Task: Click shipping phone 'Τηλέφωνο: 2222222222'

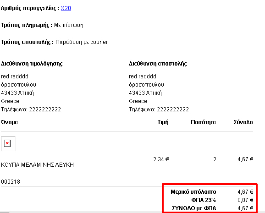Action: [x=159, y=109]
